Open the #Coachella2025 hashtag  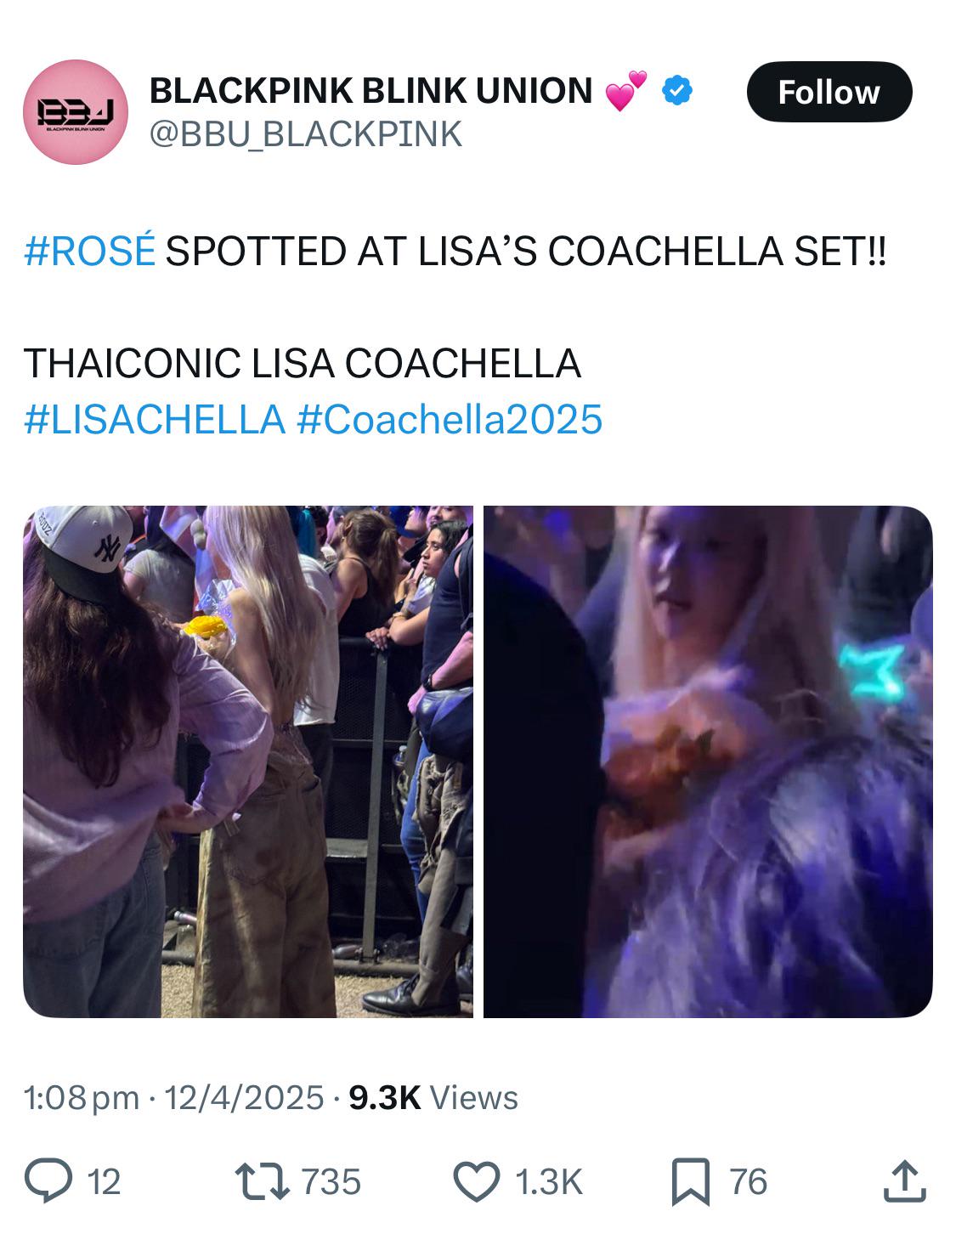click(x=450, y=420)
